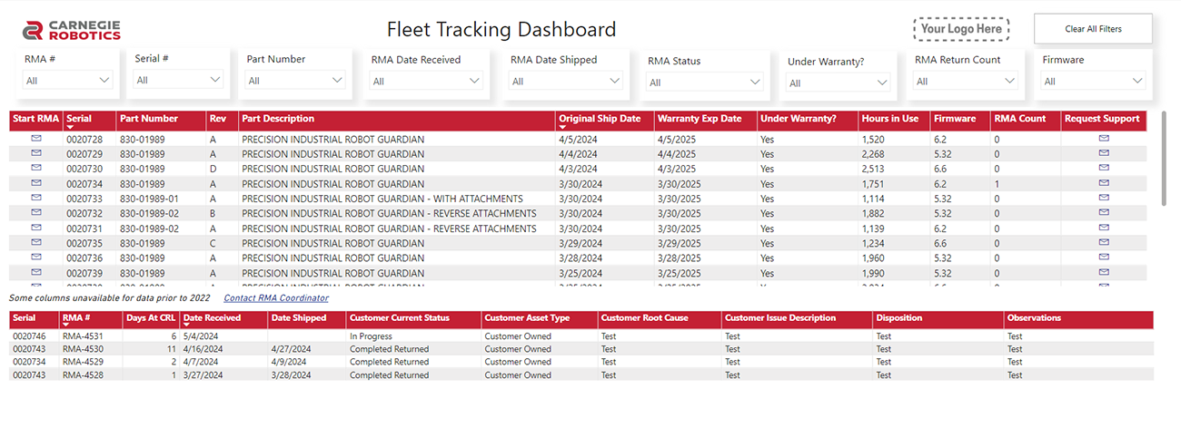Click Start RMA envelope for serial 0020728
Image resolution: width=1181 pixels, height=447 pixels.
pos(36,139)
